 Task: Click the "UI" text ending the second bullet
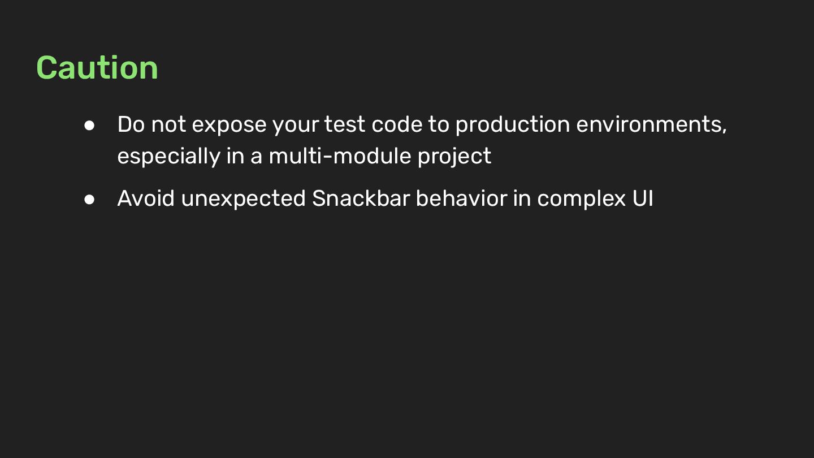coord(643,198)
